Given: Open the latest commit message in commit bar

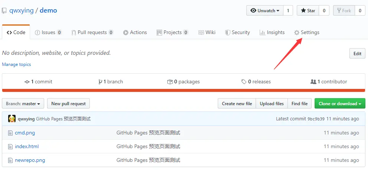Looking at the screenshot, I should (63, 119).
